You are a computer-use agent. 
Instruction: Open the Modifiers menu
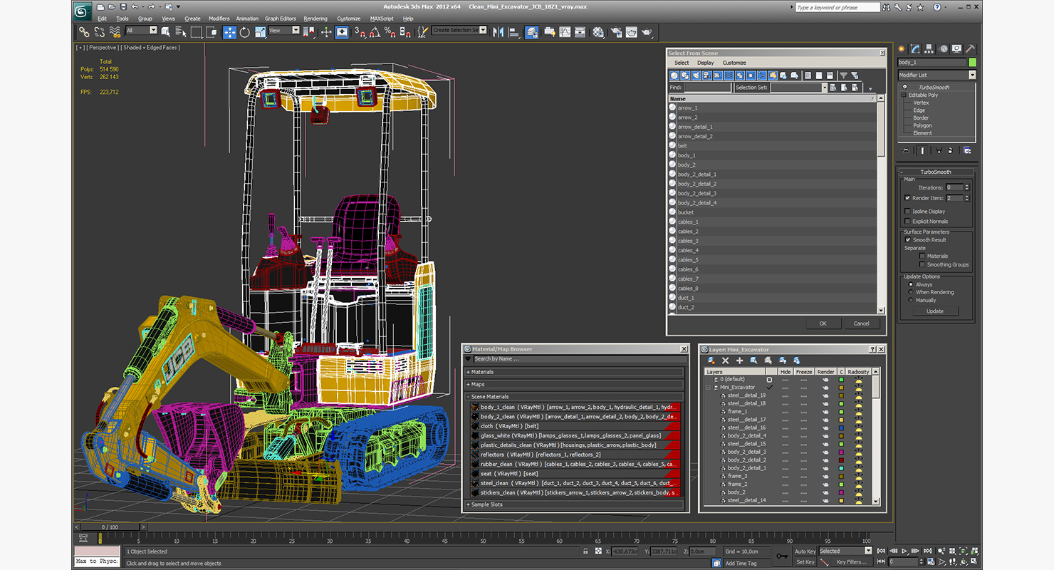[x=219, y=19]
